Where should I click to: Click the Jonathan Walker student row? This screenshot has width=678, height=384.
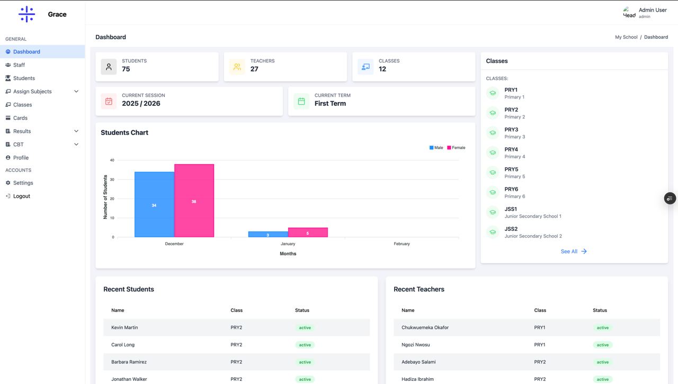236,378
